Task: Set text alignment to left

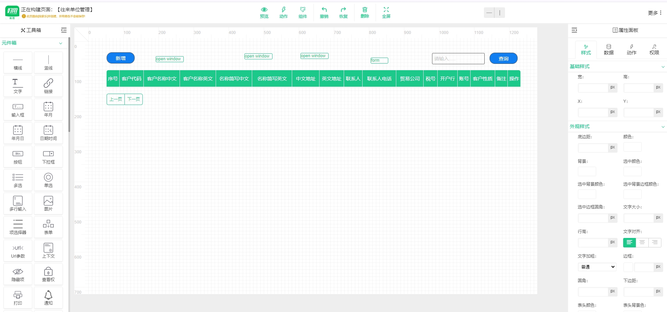Action: 629,243
